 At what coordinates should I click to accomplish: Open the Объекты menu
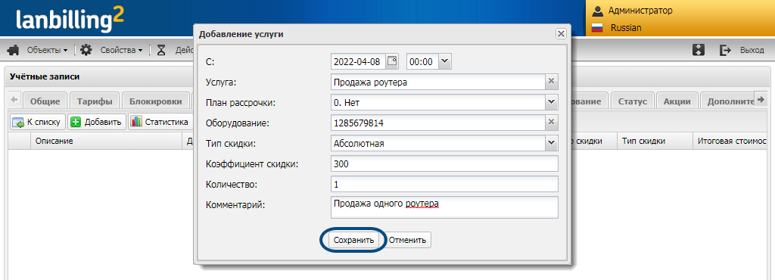click(47, 50)
